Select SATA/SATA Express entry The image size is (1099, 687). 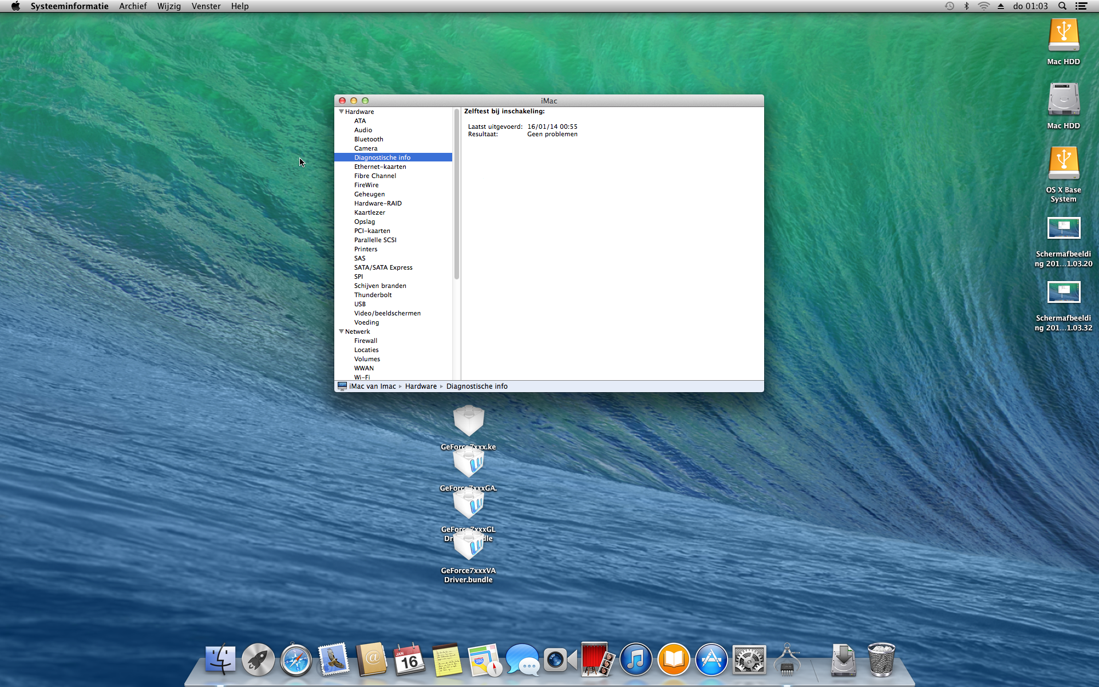(383, 267)
